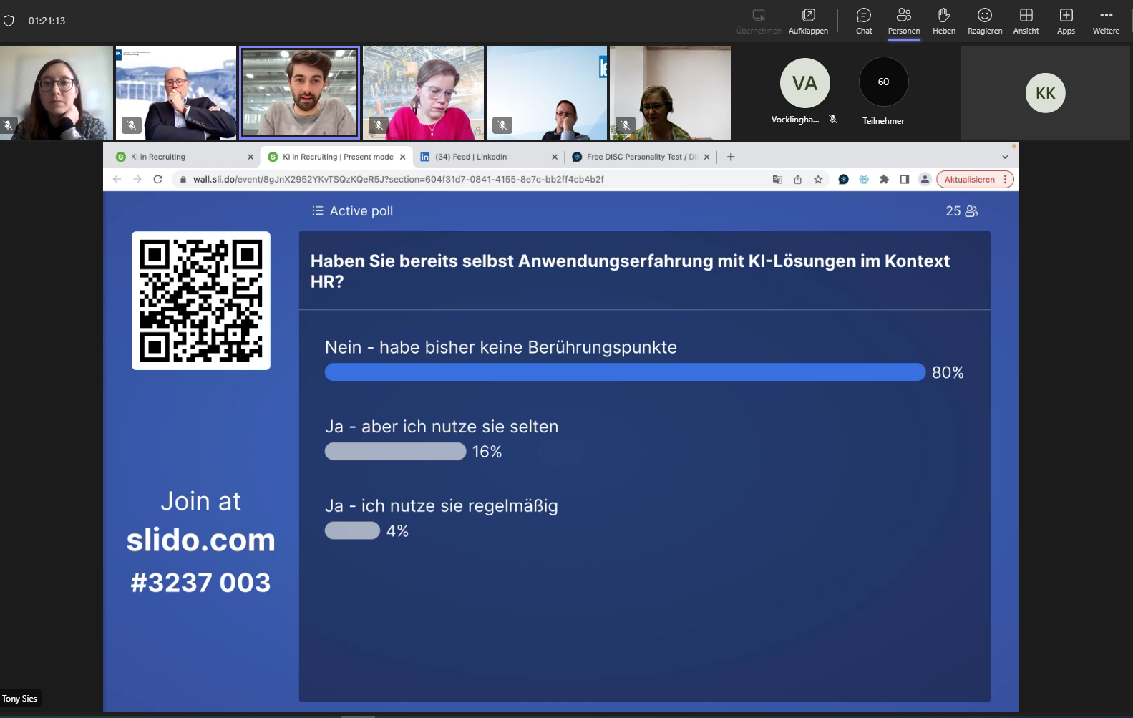Open the Apps panel
Screen dimensions: 1133x718
[x=1066, y=21]
